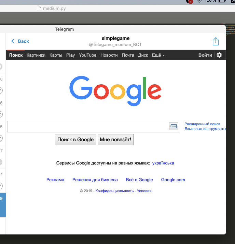Open Почта in Google navigation bar

coord(128,55)
